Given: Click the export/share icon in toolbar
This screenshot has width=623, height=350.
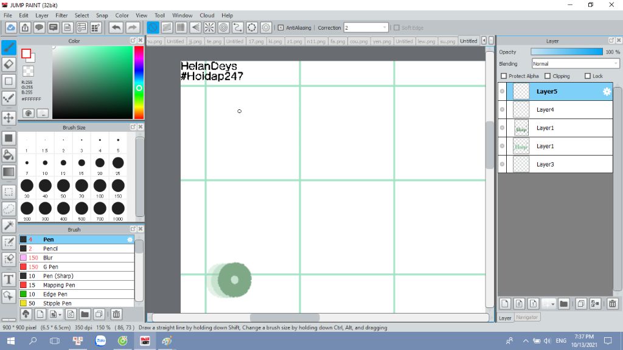Looking at the screenshot, I should click(x=25, y=28).
